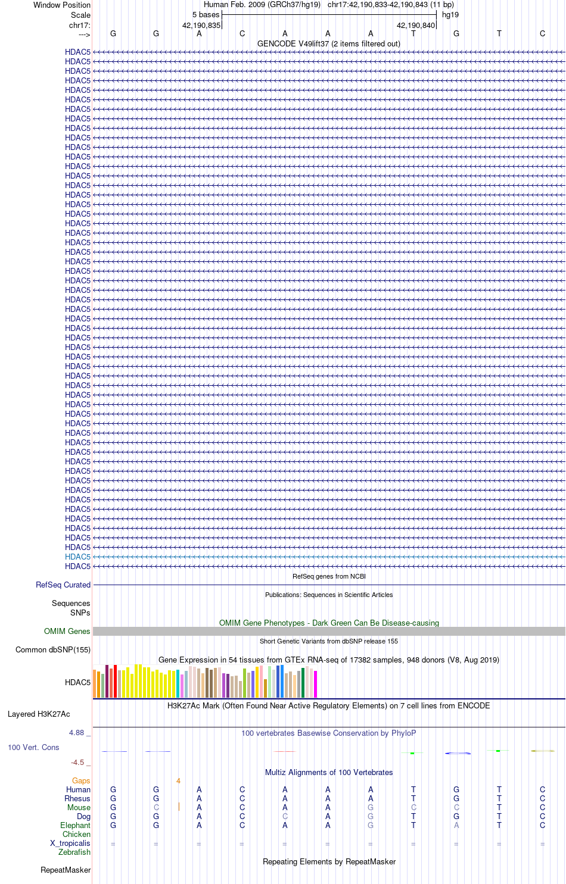Open the OMIM Gene Phenotypes green title
The width and height of the screenshot is (566, 884).
click(x=329, y=623)
